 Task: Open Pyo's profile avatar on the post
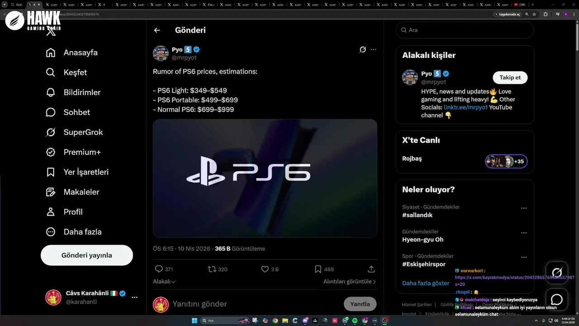[161, 53]
